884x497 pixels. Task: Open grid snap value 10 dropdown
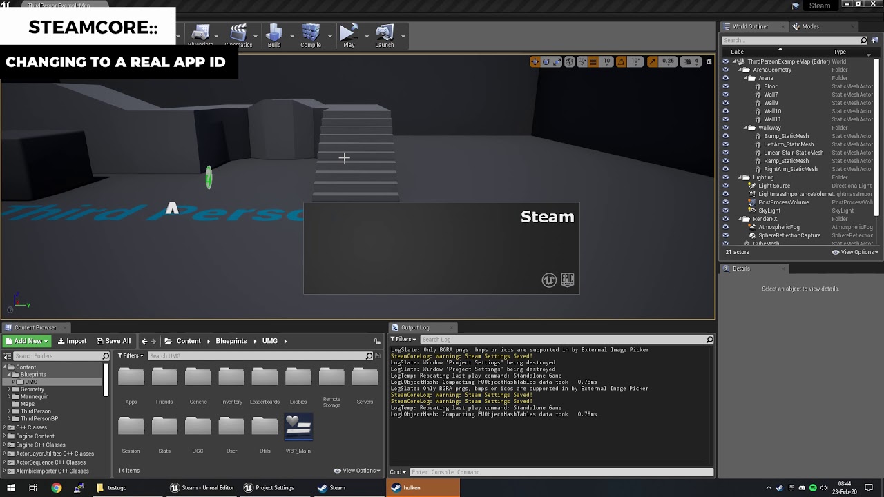606,61
